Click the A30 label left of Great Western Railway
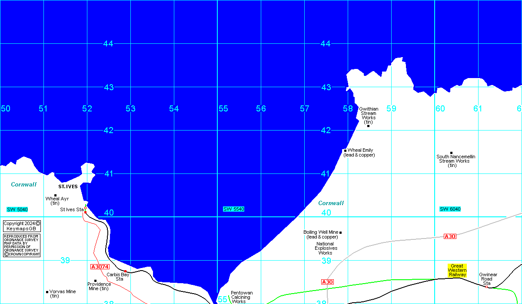The height and width of the screenshot is (304, 522). 327,282
